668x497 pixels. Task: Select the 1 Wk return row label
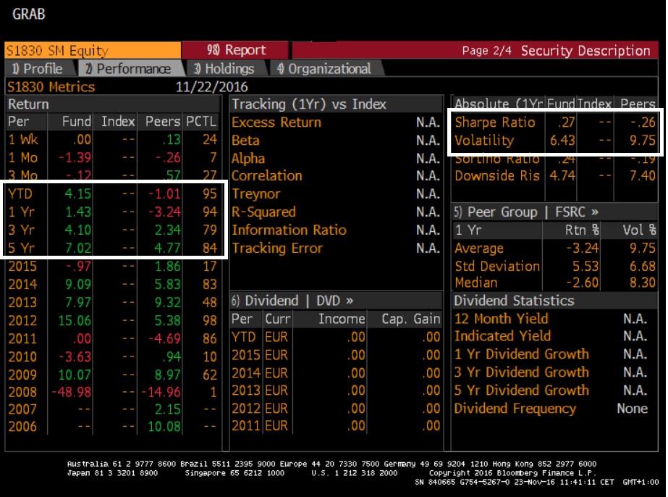[23, 140]
